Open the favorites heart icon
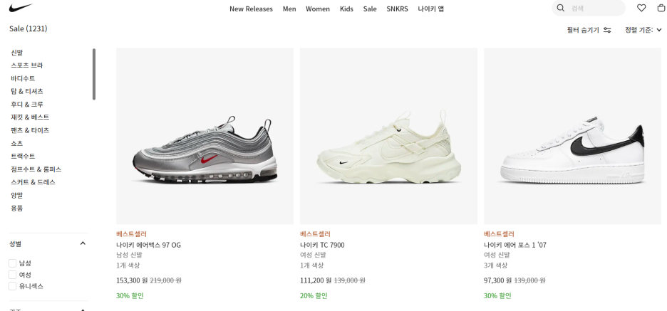 (x=641, y=8)
